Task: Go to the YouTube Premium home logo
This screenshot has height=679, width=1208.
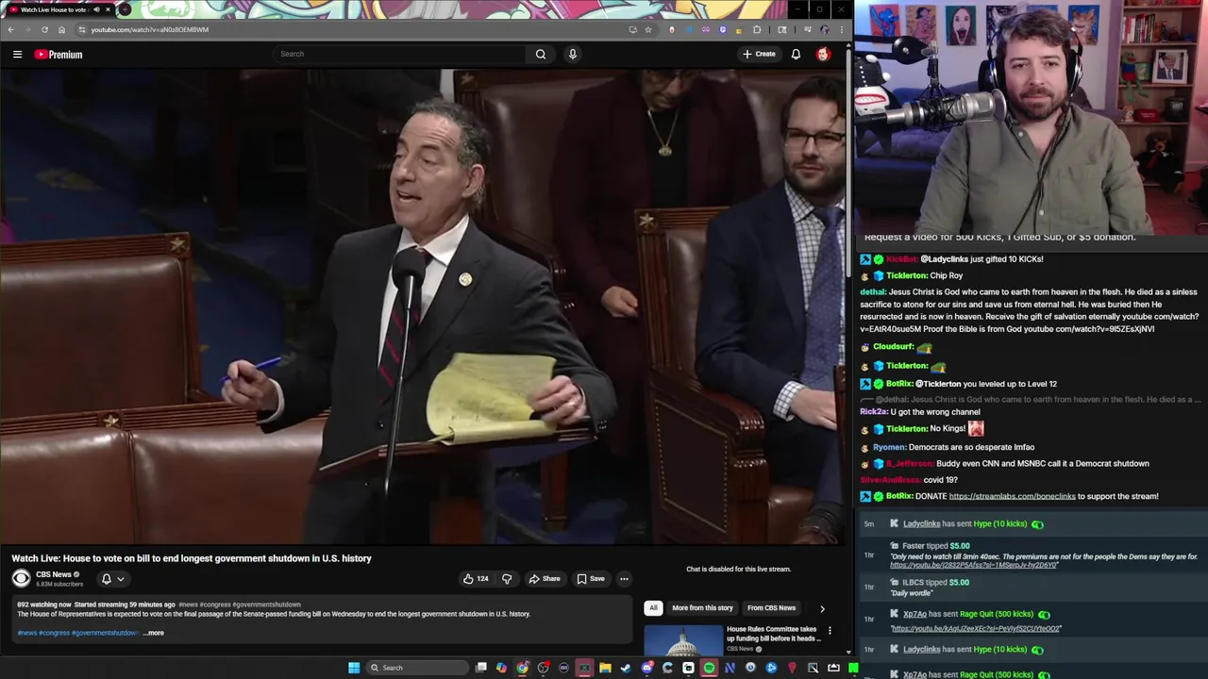Action: coord(59,54)
